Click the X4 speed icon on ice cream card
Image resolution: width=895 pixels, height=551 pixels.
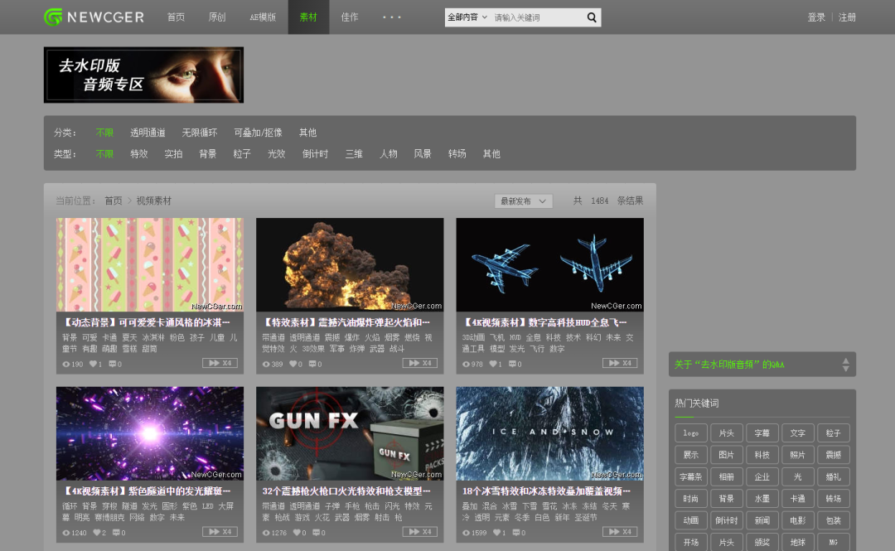(220, 363)
